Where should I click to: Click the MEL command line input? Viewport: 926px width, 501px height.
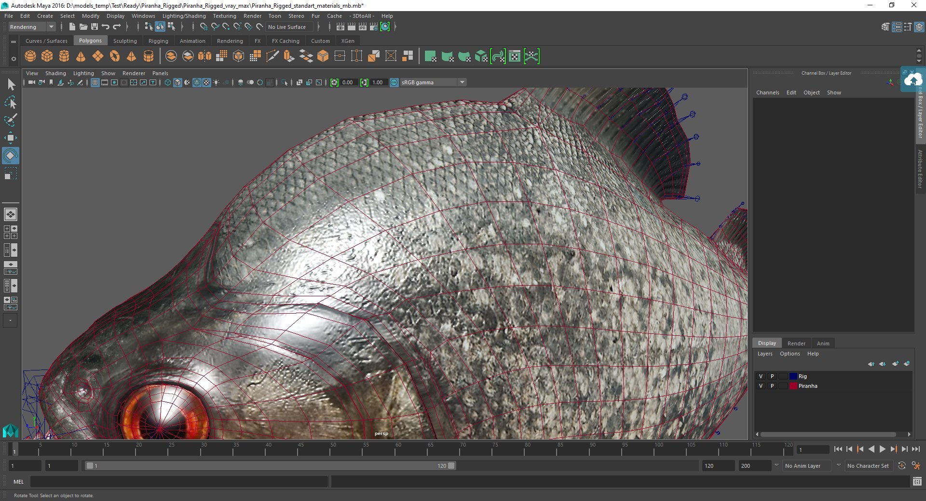(x=179, y=481)
